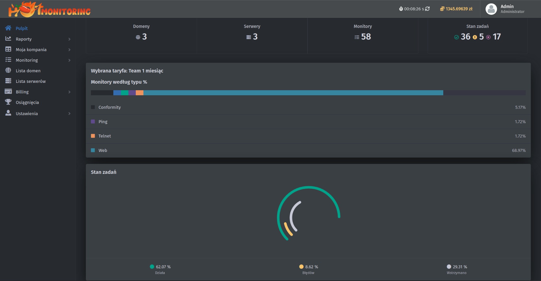The height and width of the screenshot is (281, 541).
Task: Open the Monitoring menu item
Action: tap(27, 60)
